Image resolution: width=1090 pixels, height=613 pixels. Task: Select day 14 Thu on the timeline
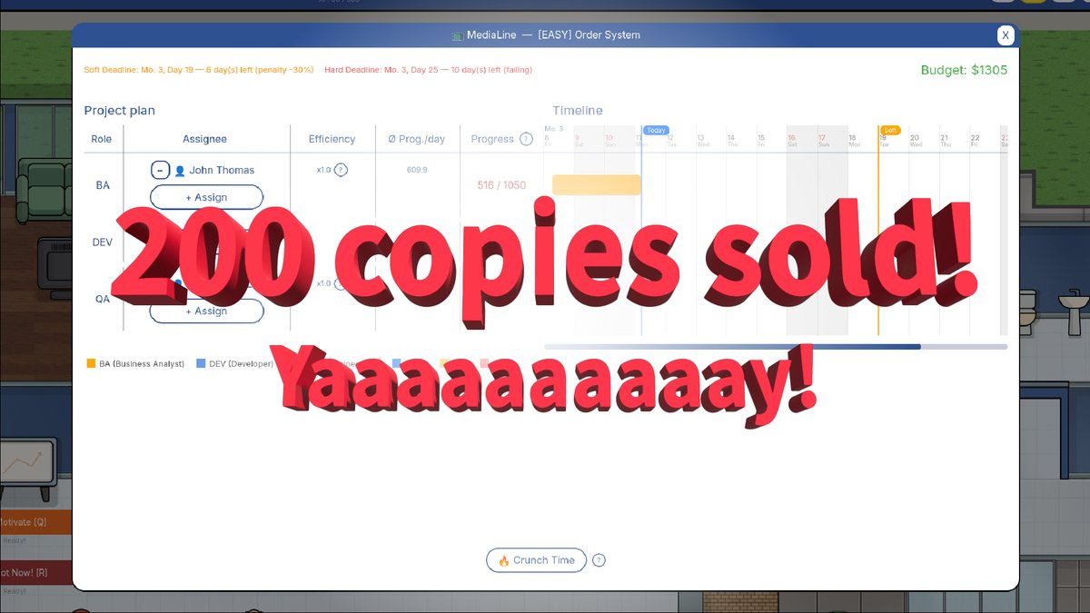click(x=732, y=141)
